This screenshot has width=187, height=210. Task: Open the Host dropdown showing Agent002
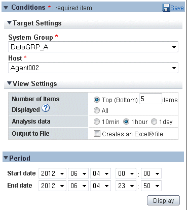(x=93, y=68)
